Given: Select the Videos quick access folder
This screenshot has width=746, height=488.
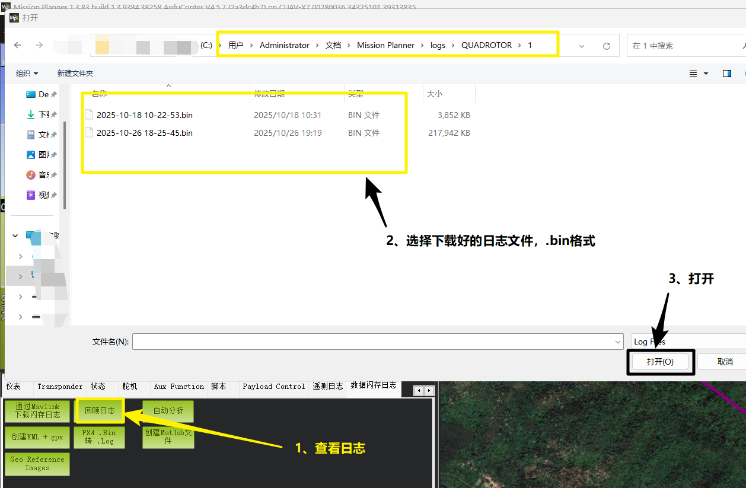Looking at the screenshot, I should [x=43, y=195].
